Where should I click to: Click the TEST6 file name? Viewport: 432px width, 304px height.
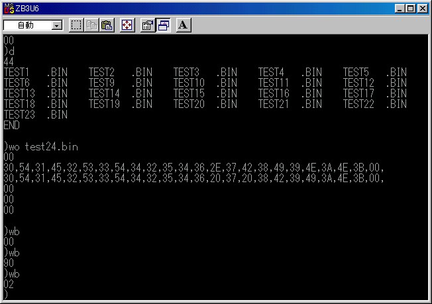[x=17, y=83]
